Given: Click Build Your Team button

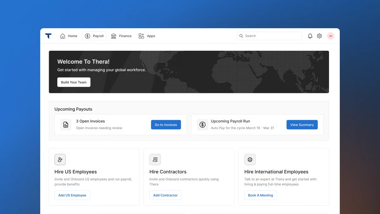Looking at the screenshot, I should tap(74, 82).
